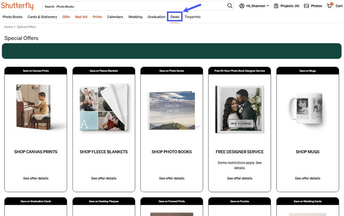Click the Save on Wedding Cards header
The width and height of the screenshot is (344, 216).
point(308,201)
